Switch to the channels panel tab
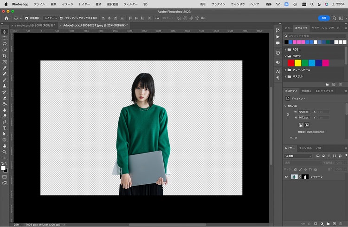The width and height of the screenshot is (348, 227). (x=305, y=148)
